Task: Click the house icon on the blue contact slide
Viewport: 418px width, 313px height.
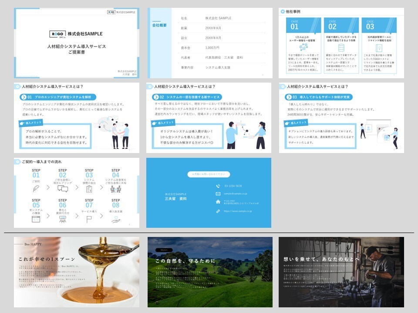Action: pyautogui.click(x=218, y=202)
